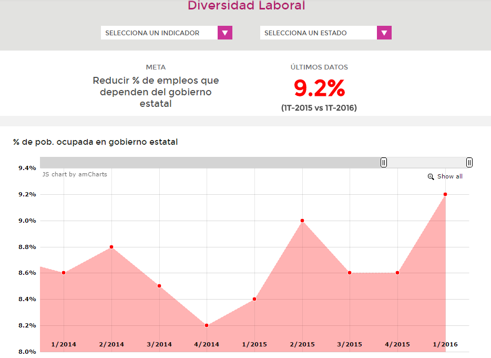The width and height of the screenshot is (491, 358).
Task: Select the 3/2014 data point at 8.5%
Action: [x=159, y=286]
